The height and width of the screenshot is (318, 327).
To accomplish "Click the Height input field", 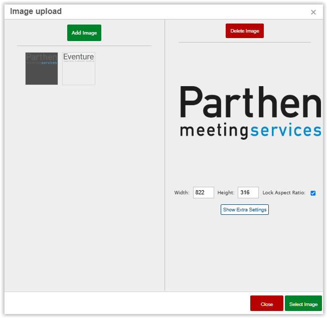I will pyautogui.click(x=248, y=192).
